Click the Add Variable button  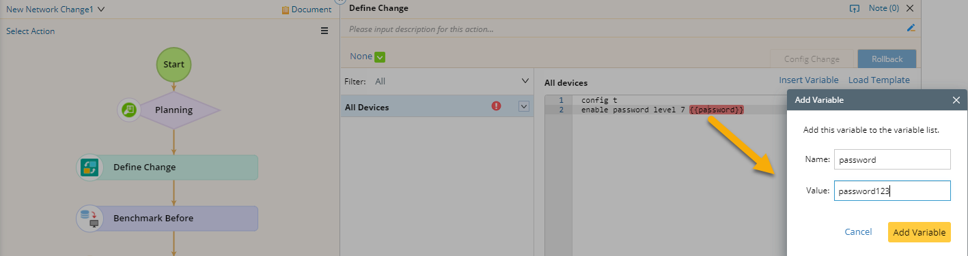coord(919,232)
